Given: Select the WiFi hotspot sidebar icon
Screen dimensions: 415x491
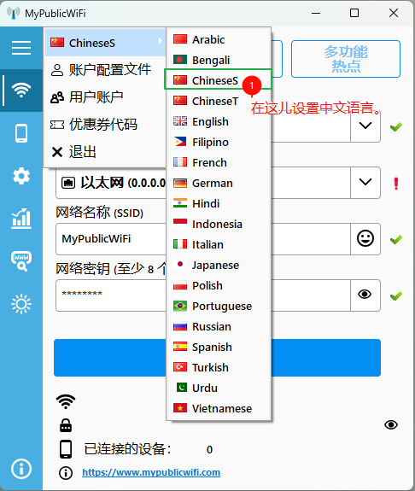Looking at the screenshot, I should [x=21, y=91].
